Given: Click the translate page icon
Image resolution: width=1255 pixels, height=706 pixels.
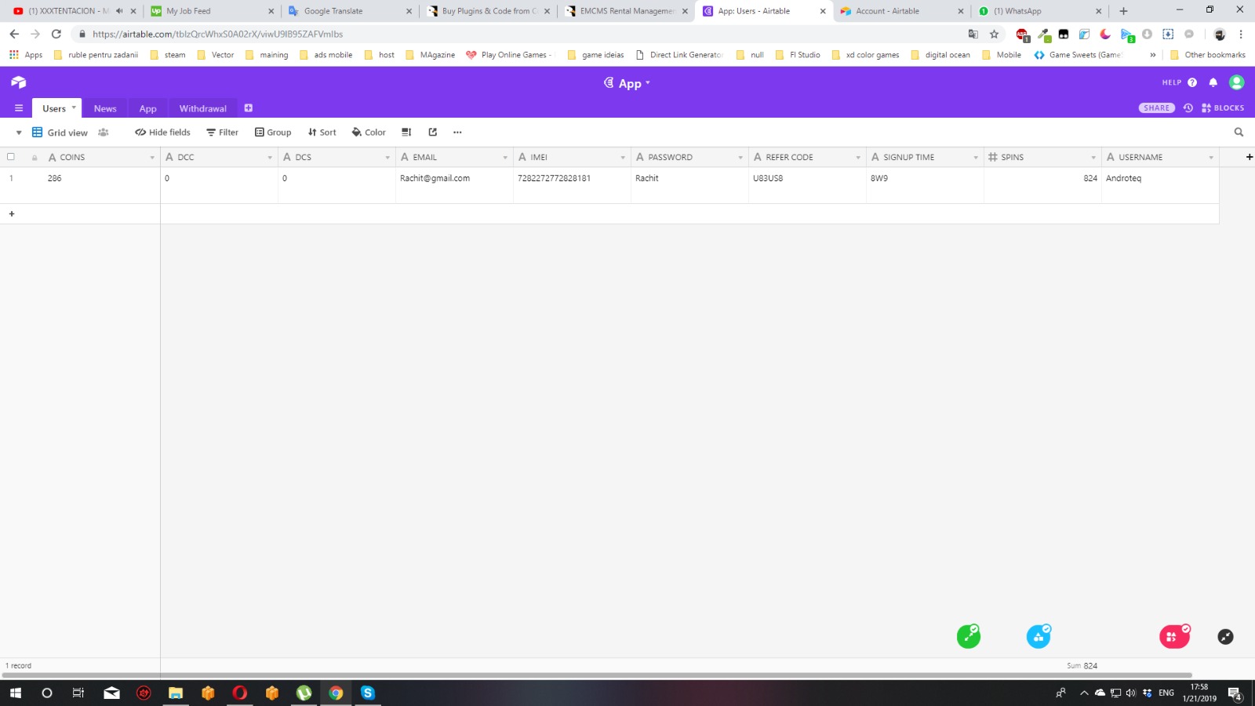Looking at the screenshot, I should 973,35.
